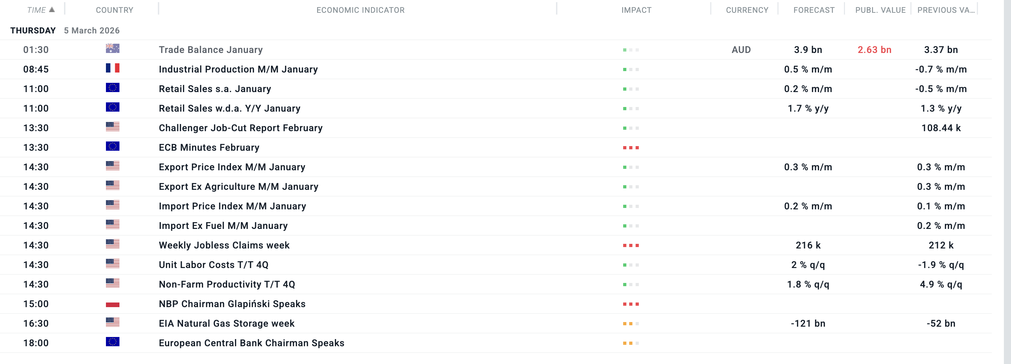This screenshot has width=1011, height=364.
Task: Click the US flag beside Challenger Job-Cut Report
Action: click(x=113, y=127)
